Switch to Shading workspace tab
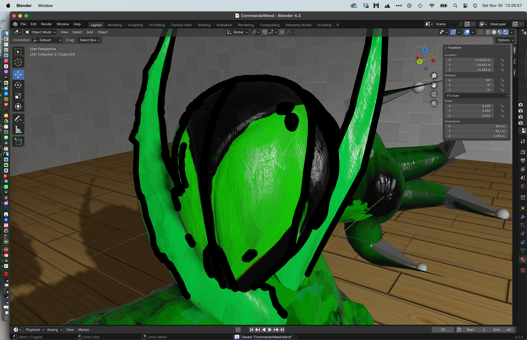This screenshot has width=527, height=340. pyautogui.click(x=204, y=25)
